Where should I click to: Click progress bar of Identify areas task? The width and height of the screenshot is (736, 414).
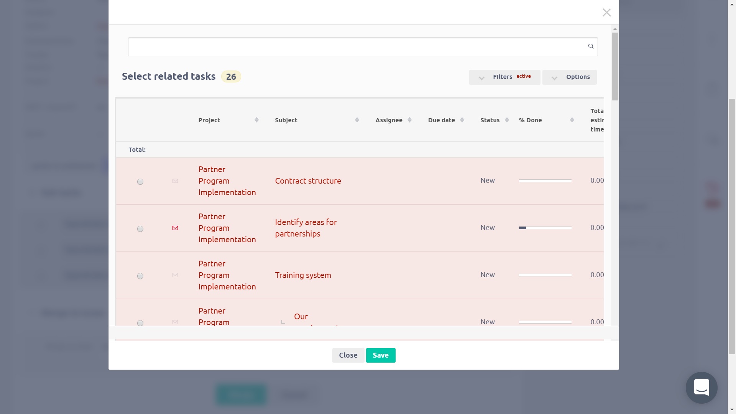click(545, 228)
